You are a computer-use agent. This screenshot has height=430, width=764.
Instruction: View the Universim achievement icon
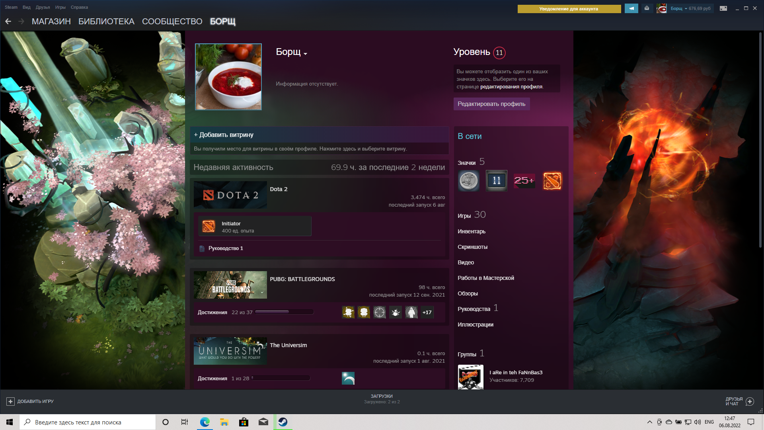[348, 378]
